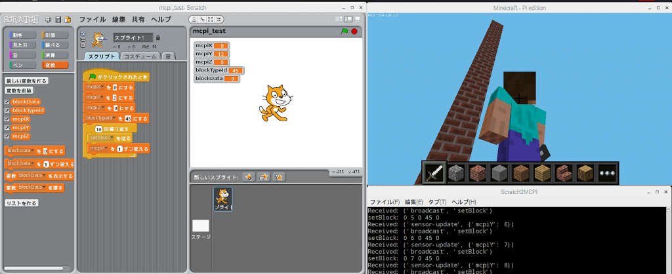Open the ヘルプ menu in Scratch
672x274 pixels.
pos(161,19)
